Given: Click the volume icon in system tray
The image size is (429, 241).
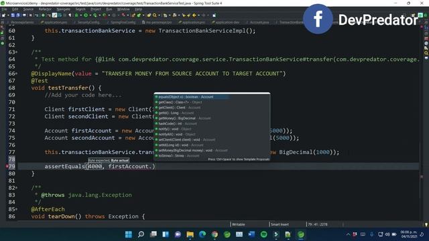Looking at the screenshot, I should tap(387, 234).
